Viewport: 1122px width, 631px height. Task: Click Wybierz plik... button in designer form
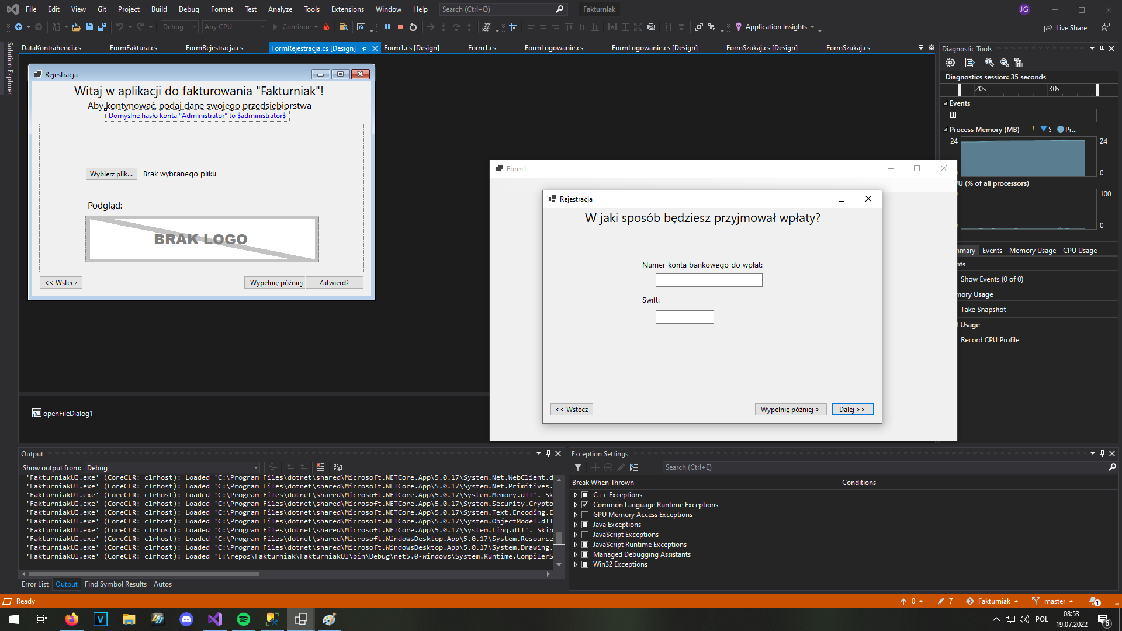pyautogui.click(x=111, y=174)
